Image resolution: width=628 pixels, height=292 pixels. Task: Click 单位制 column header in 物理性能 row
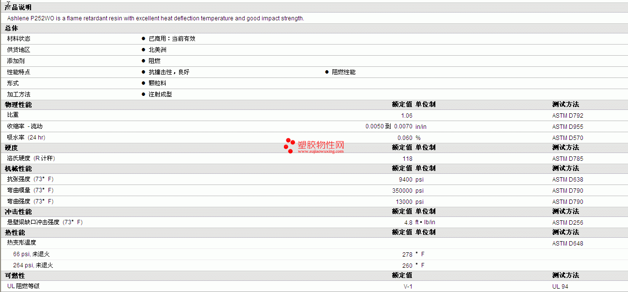426,105
